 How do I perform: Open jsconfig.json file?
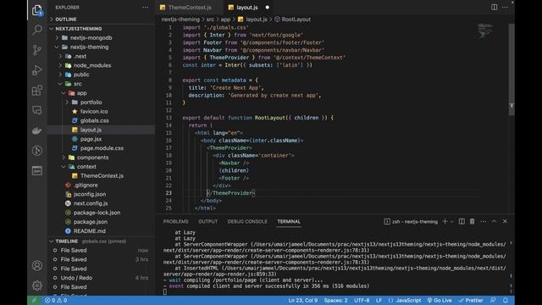[x=90, y=194]
